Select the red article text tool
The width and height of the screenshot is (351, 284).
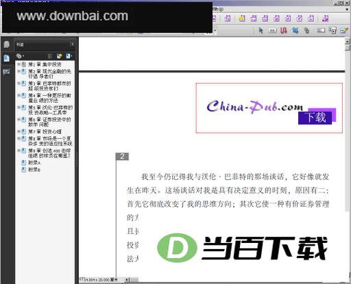click(x=283, y=30)
